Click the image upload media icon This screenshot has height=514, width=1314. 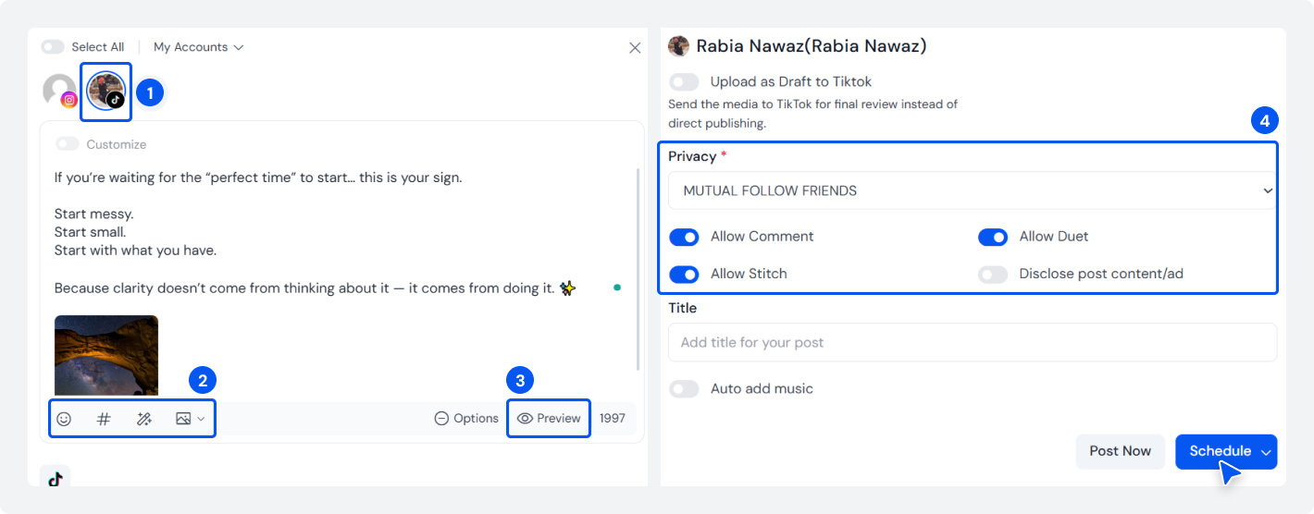(183, 419)
